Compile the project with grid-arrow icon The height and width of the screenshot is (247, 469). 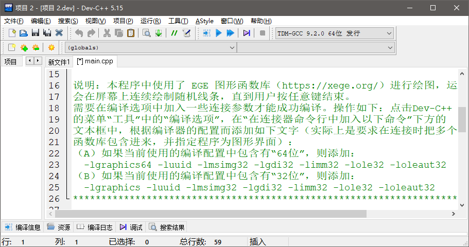coord(206,33)
